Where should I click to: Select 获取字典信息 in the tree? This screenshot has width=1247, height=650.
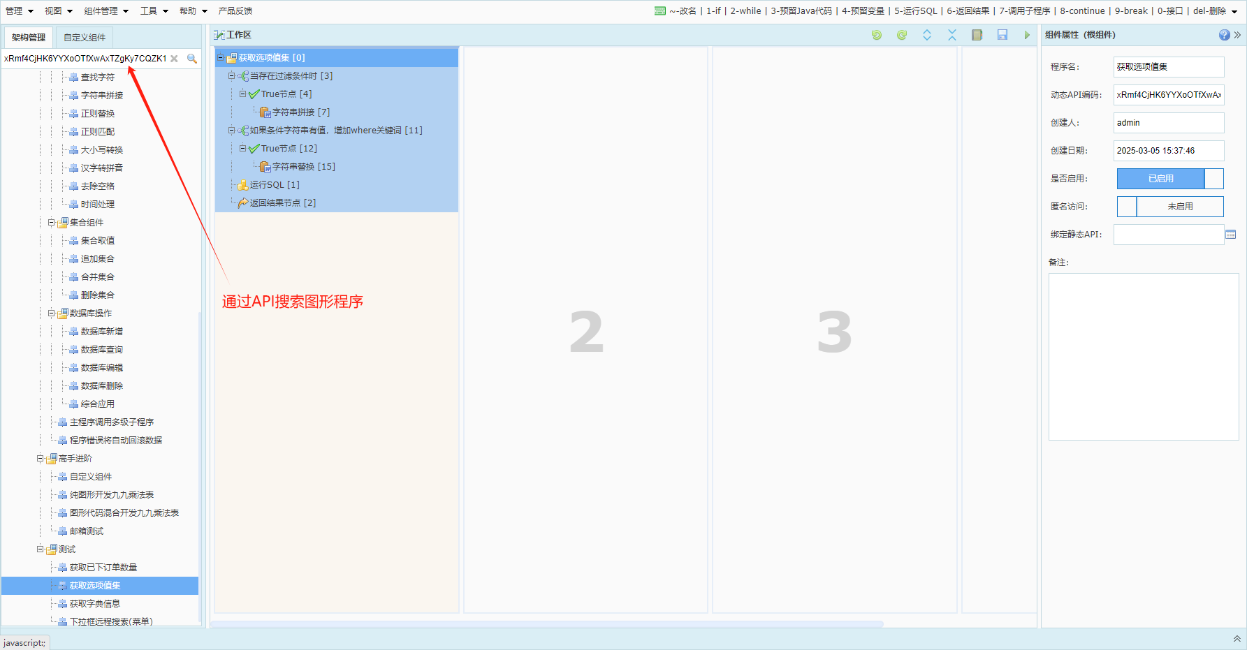(x=95, y=603)
